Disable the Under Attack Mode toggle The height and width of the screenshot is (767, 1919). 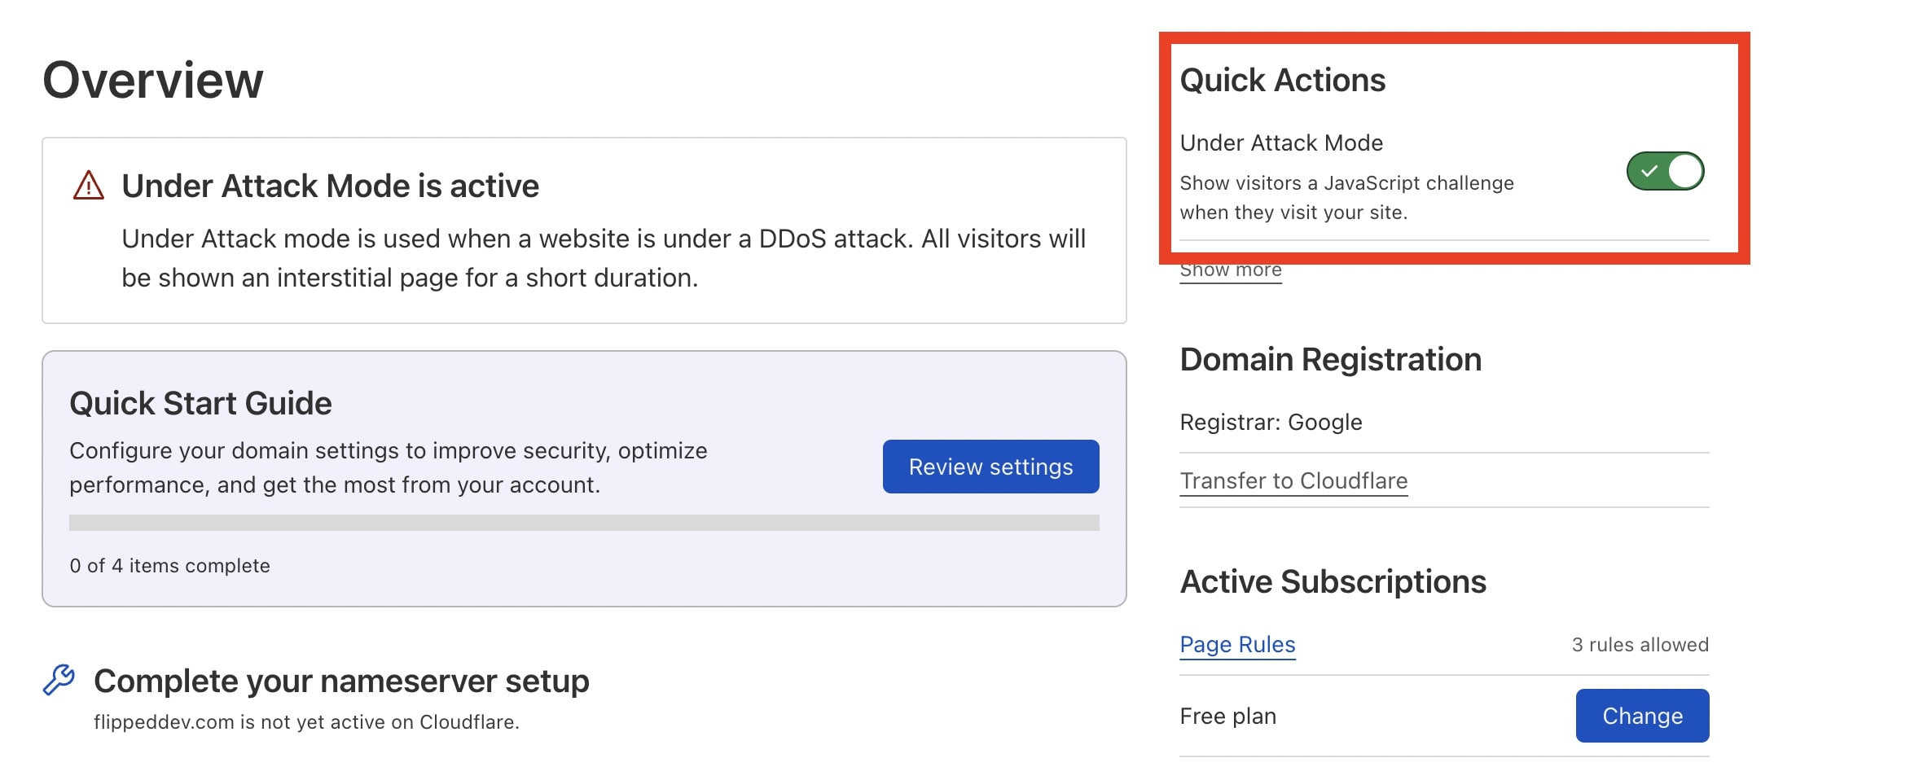coord(1664,172)
